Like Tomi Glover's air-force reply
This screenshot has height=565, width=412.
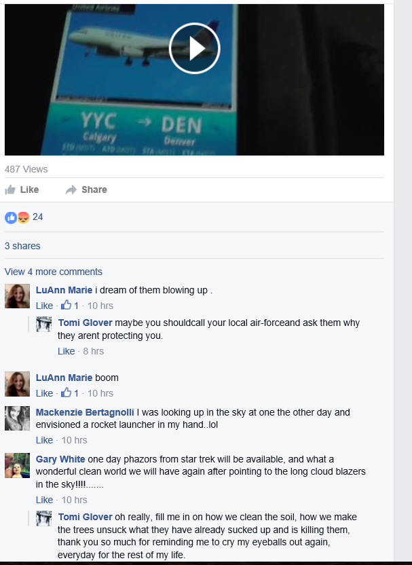[67, 351]
